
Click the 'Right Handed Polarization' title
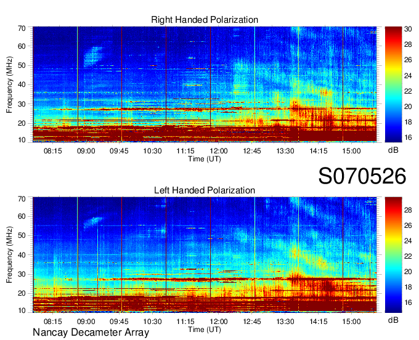pos(205,20)
